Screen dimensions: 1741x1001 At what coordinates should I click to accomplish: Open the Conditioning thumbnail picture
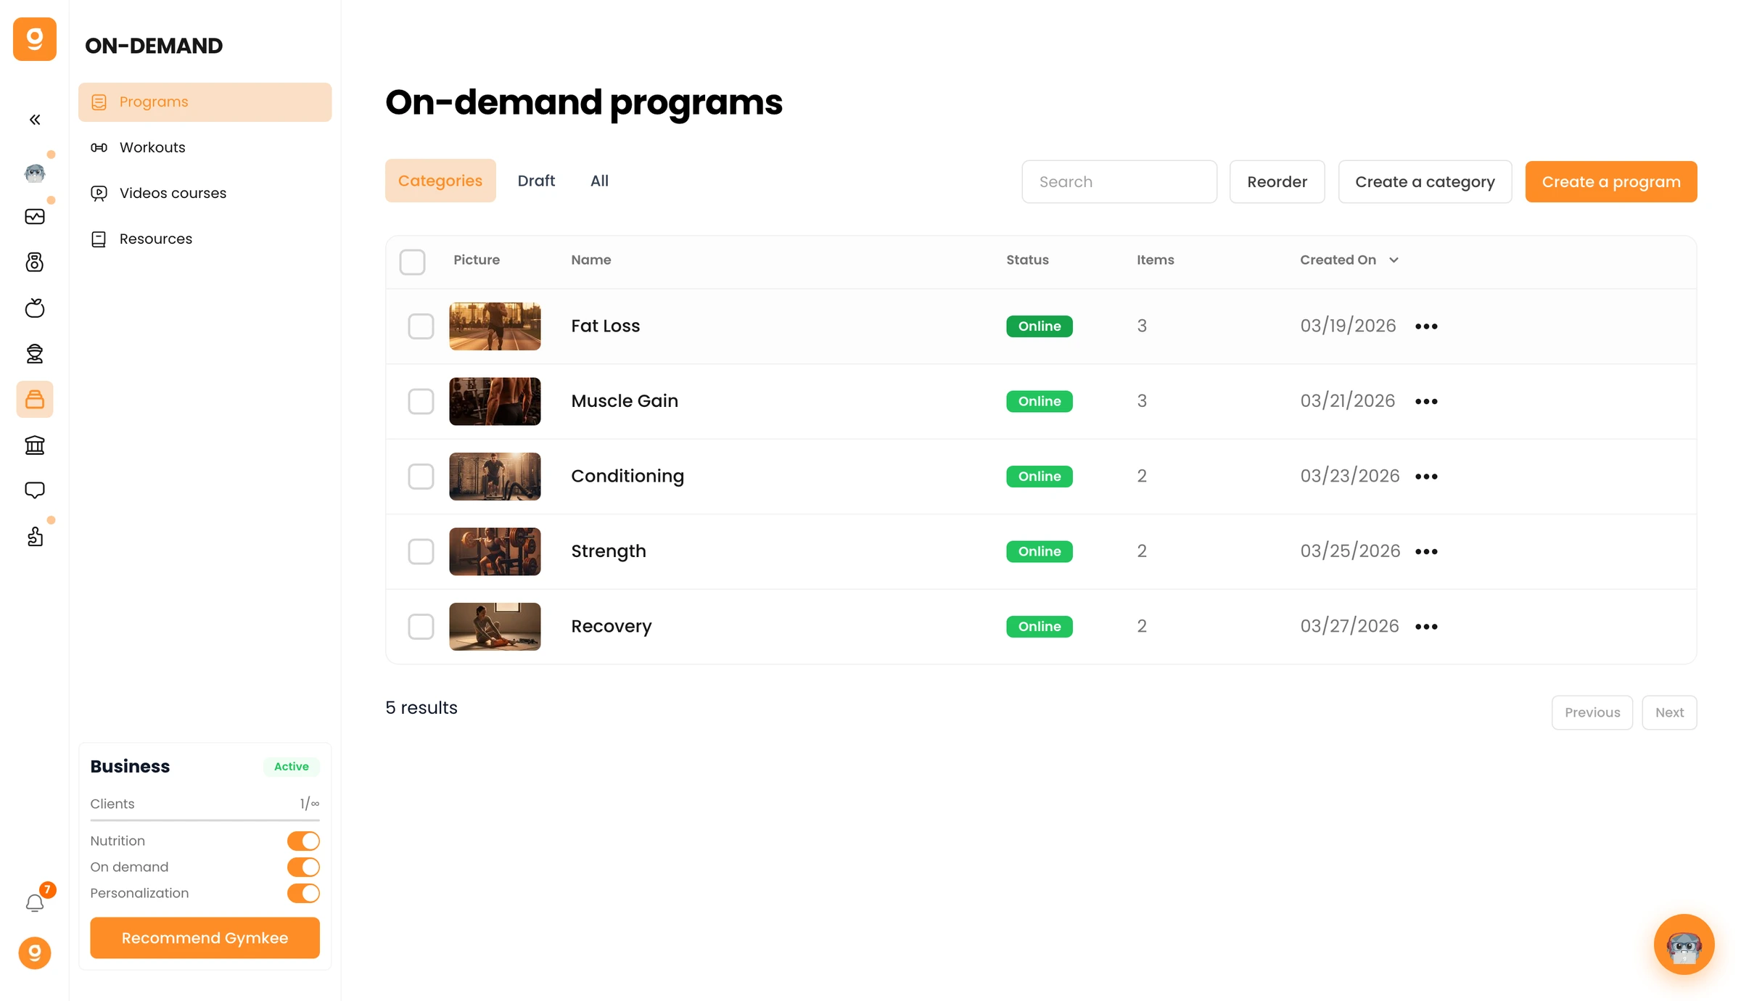(495, 477)
